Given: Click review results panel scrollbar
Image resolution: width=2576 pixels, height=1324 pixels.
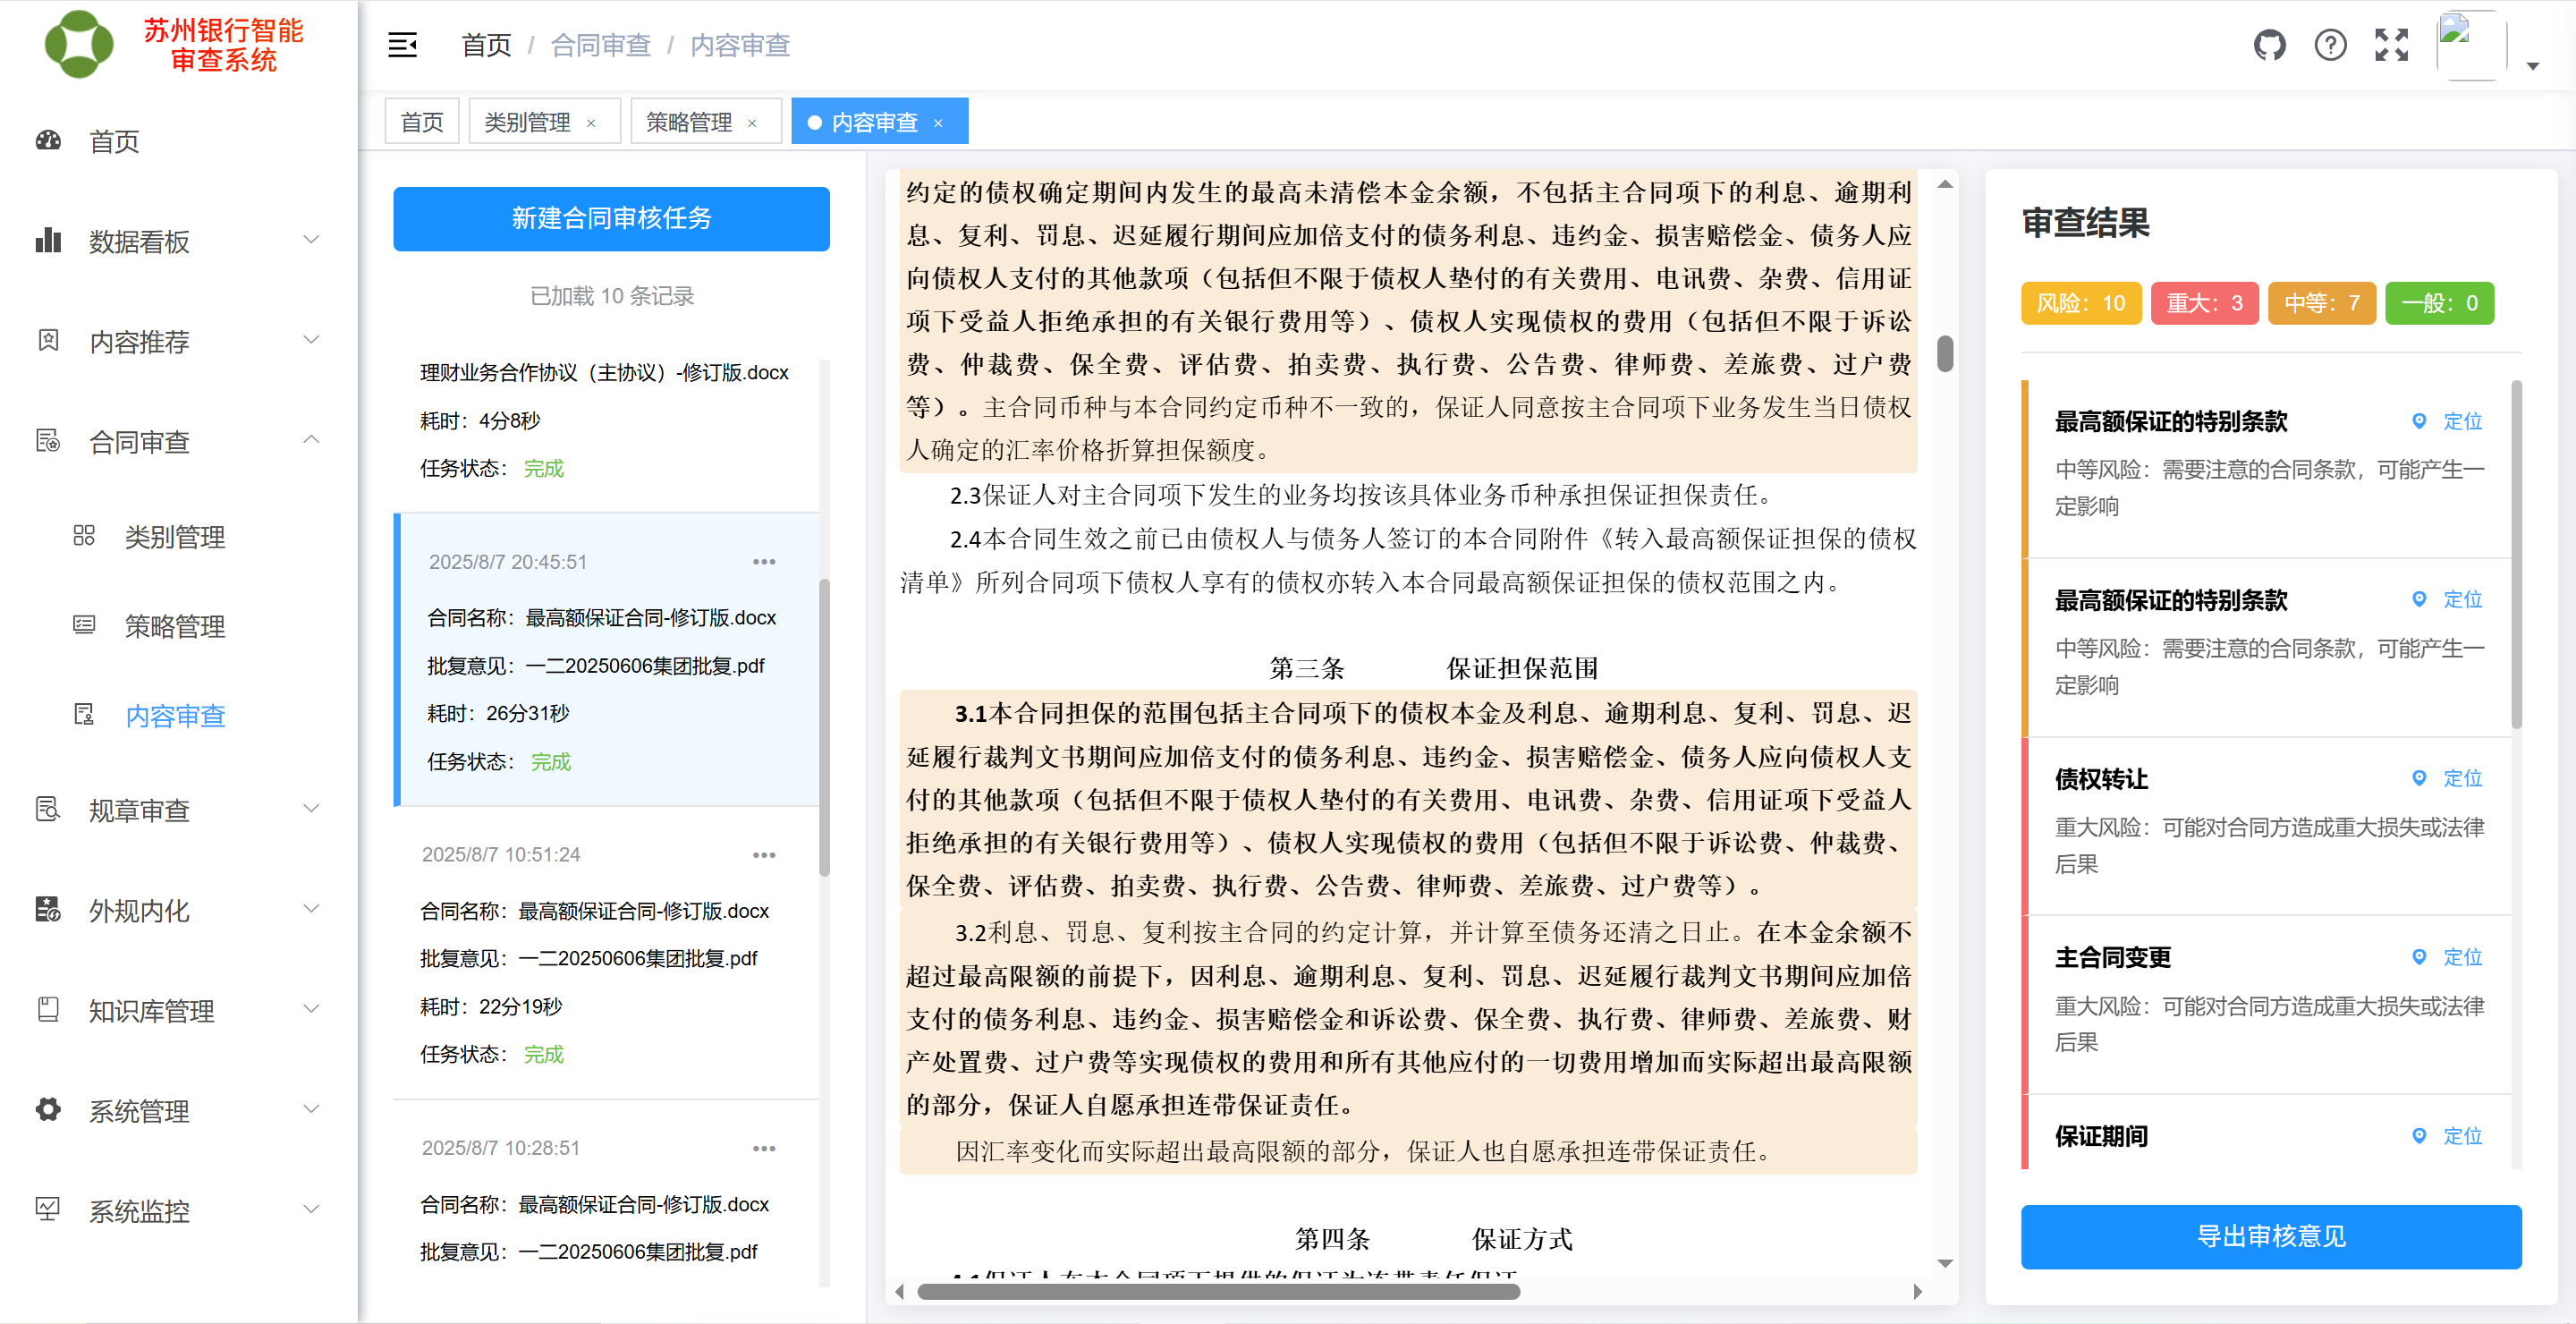Looking at the screenshot, I should [2516, 554].
